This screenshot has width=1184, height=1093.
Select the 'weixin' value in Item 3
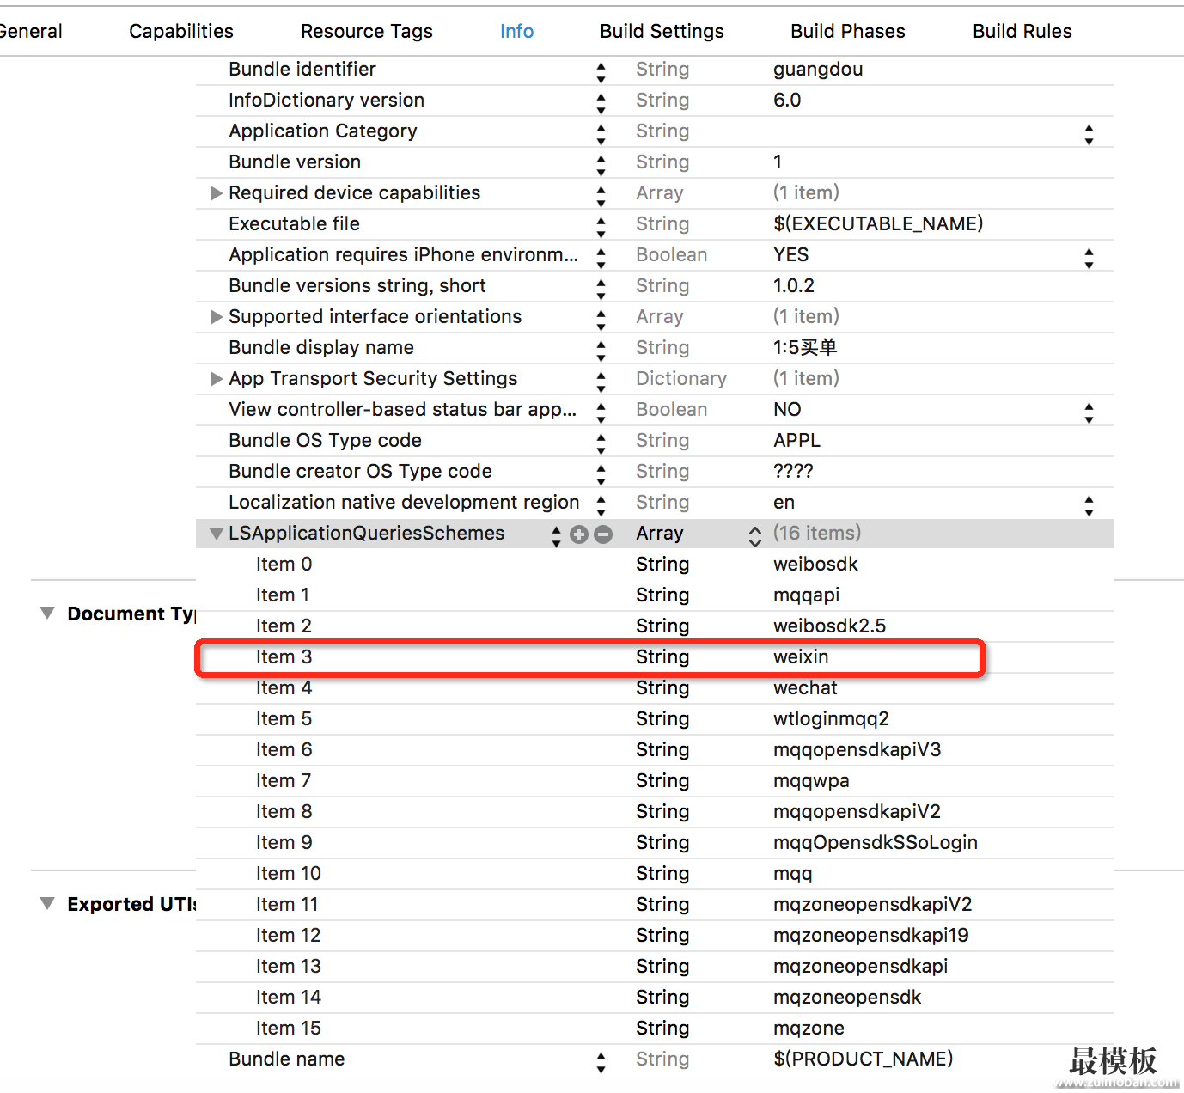point(801,657)
